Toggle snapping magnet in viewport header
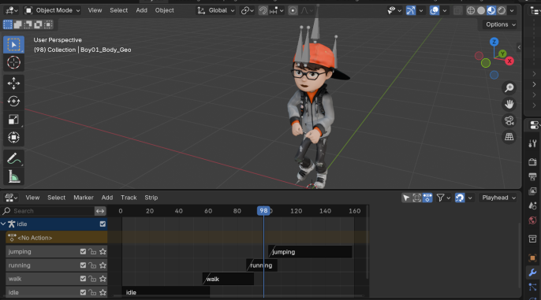Viewport: 541px width, 300px height. coord(263,11)
